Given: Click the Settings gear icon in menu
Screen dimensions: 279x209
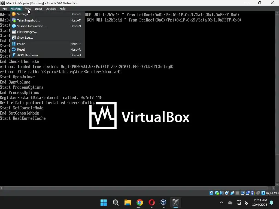Looking at the screenshot, I should click(14, 14).
